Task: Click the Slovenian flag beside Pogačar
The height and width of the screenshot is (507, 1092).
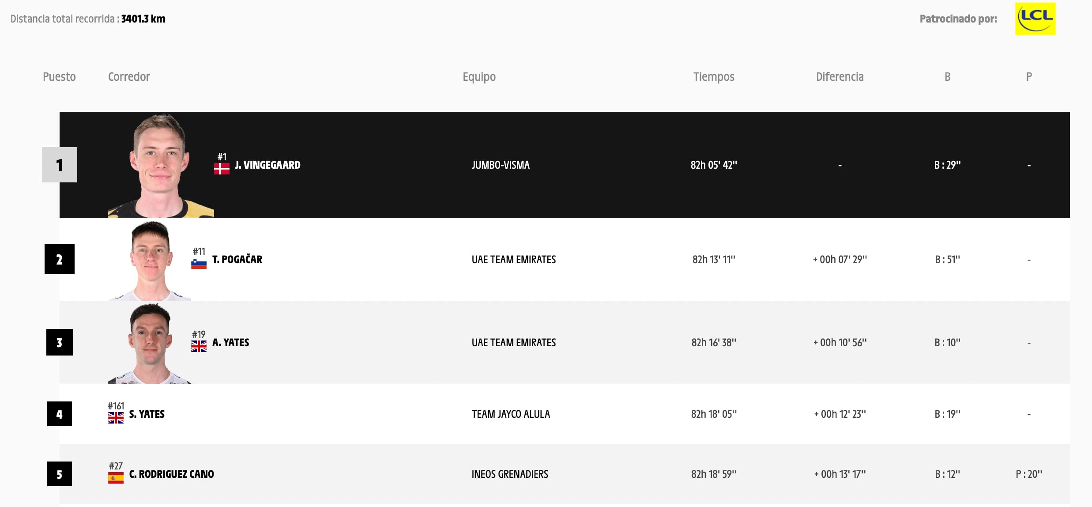Action: (x=199, y=264)
